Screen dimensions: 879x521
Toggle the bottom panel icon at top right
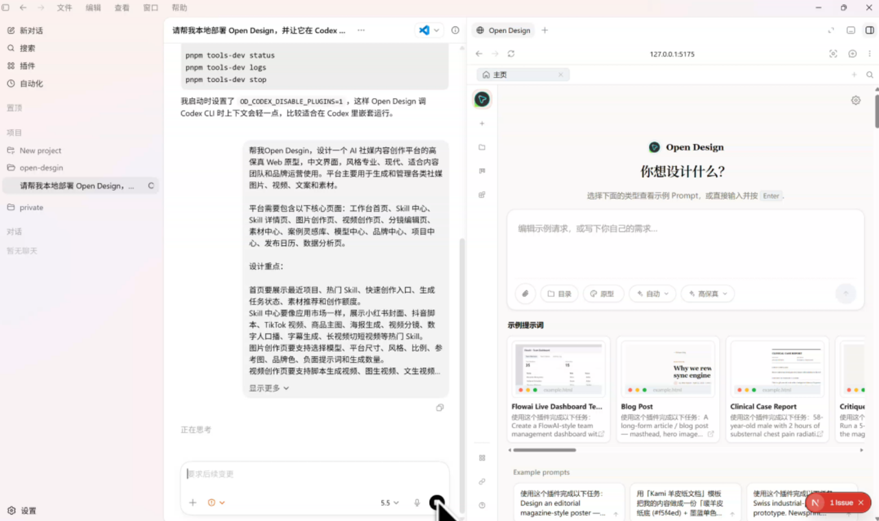click(851, 30)
